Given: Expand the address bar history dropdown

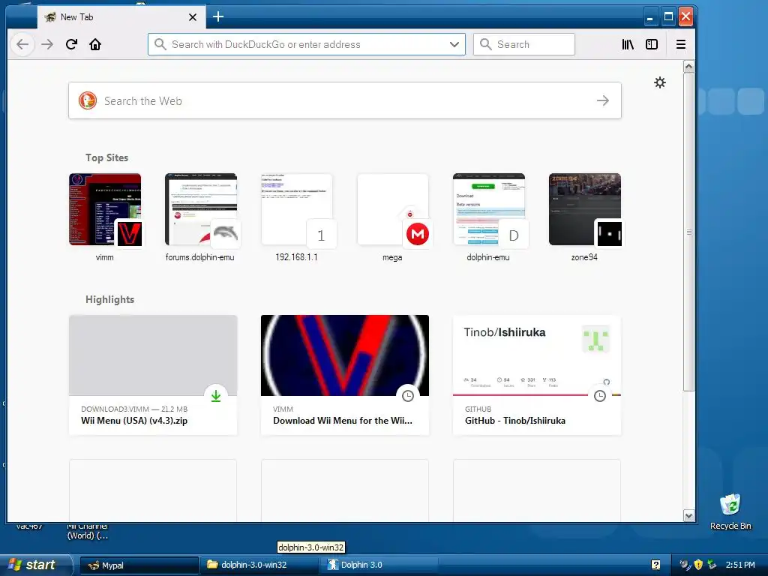Looking at the screenshot, I should (454, 44).
